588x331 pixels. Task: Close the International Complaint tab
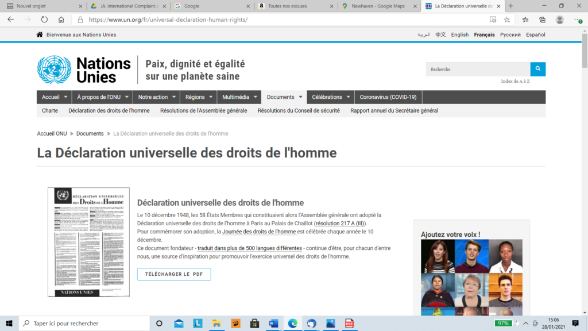tap(164, 6)
